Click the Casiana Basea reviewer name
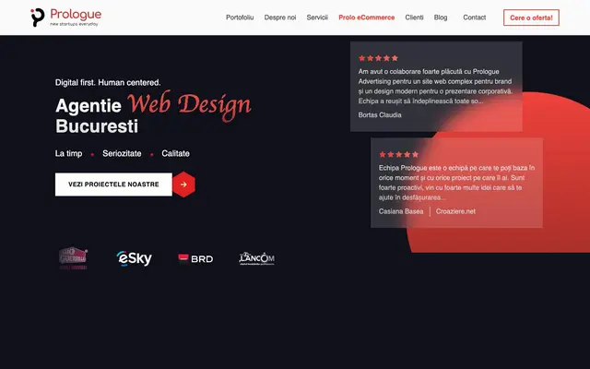Image resolution: width=590 pixels, height=369 pixels. click(401, 211)
